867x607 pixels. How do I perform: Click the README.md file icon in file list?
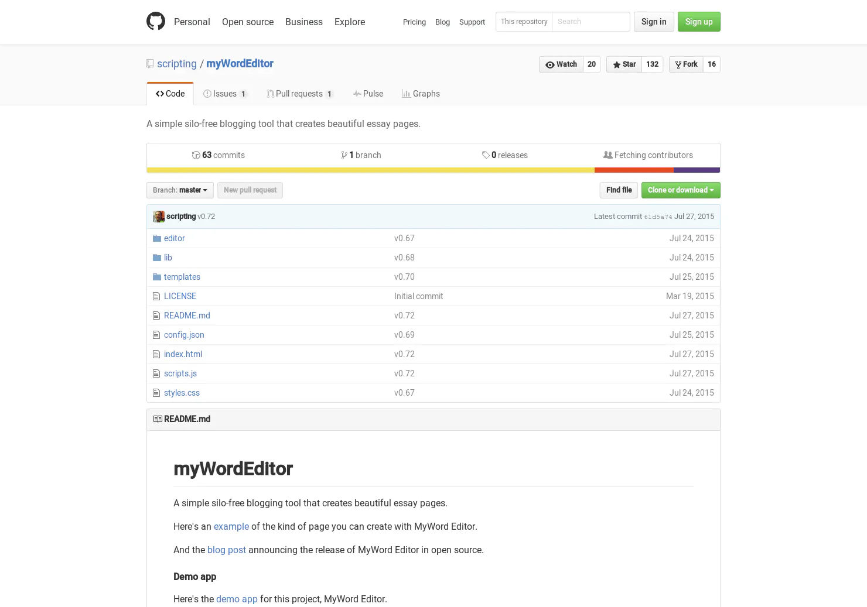pyautogui.click(x=156, y=315)
